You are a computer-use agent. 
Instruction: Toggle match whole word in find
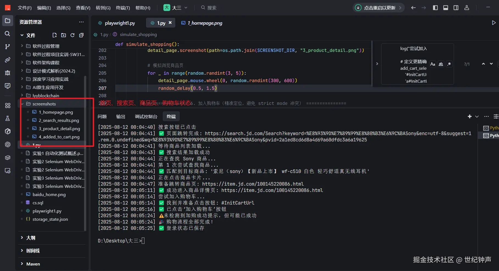point(441,64)
